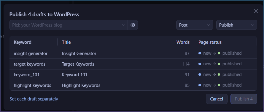Viewport: 264px width, 112px height.
Task: Click the word count 114
Action: [x=186, y=64]
